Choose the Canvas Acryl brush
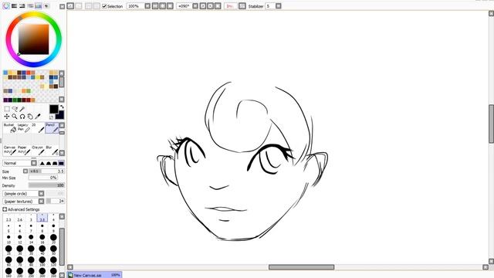This screenshot has width=494, height=278. click(x=10, y=150)
